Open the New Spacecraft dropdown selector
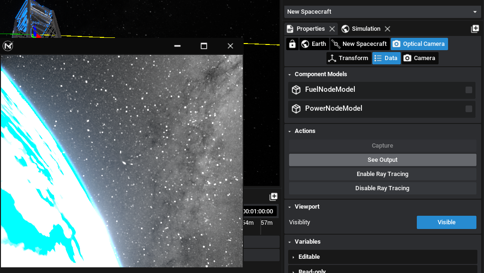The image size is (484, 273). click(x=382, y=12)
